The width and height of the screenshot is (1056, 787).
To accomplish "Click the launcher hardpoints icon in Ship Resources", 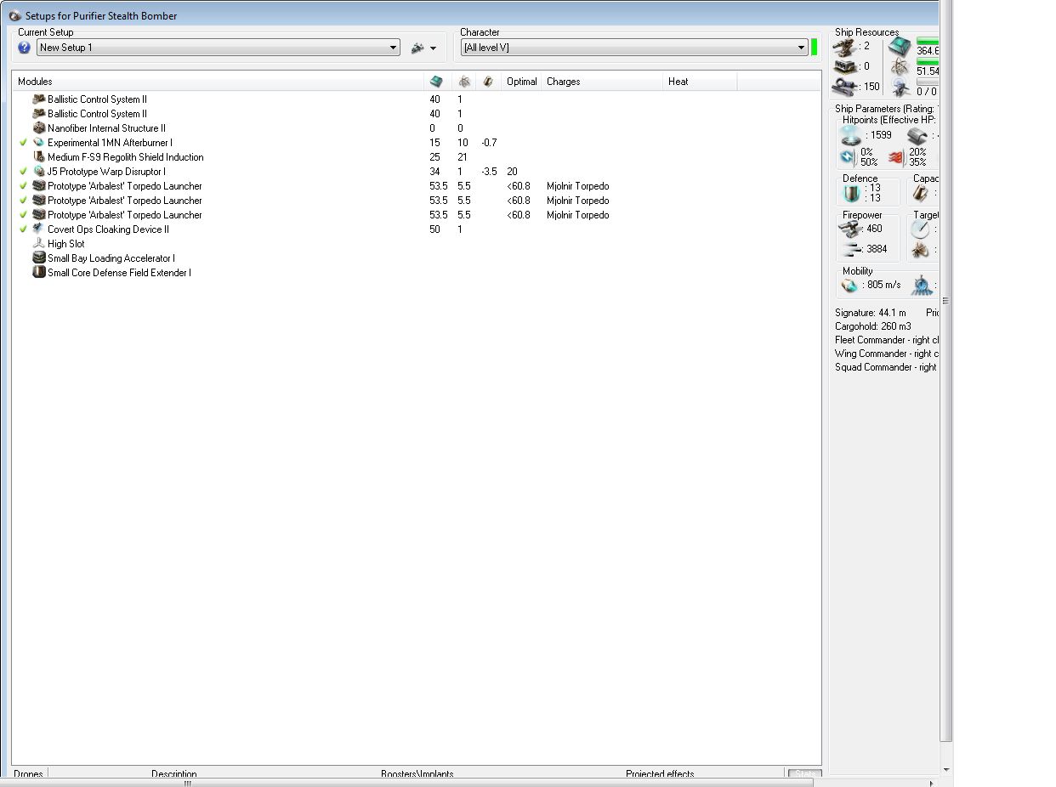I will tap(845, 66).
